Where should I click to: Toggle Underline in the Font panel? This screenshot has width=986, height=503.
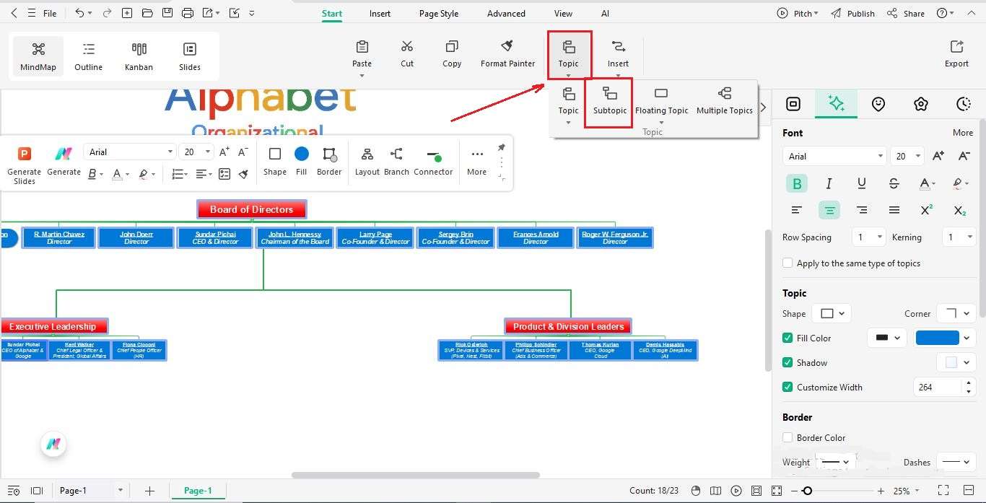coord(861,184)
